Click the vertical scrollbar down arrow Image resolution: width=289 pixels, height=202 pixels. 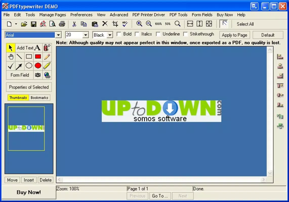270,173
